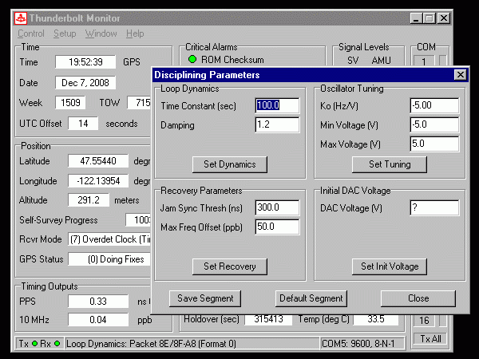Click the Set Tuning button

[x=390, y=164]
